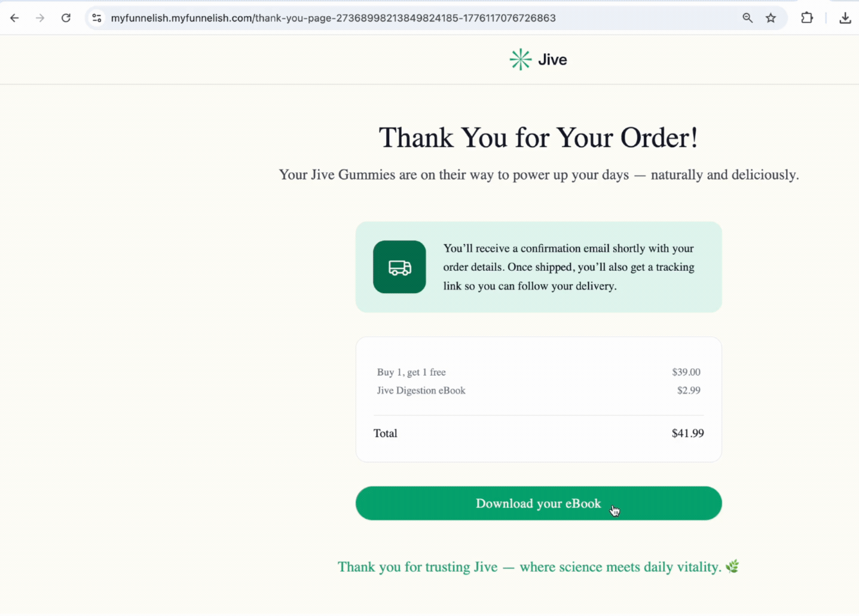Reload the thank-you page

(x=66, y=17)
